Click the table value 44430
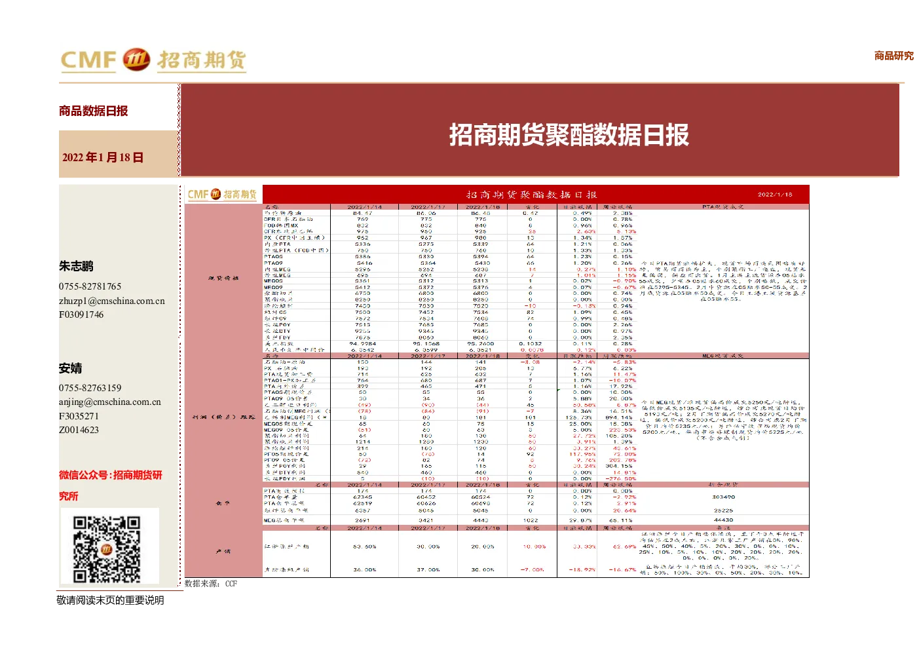This screenshot has height=650, width=919. [723, 520]
